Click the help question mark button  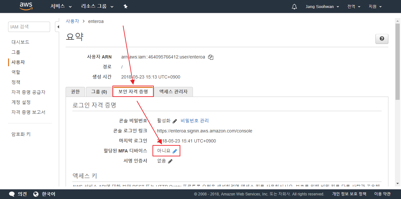[382, 39]
